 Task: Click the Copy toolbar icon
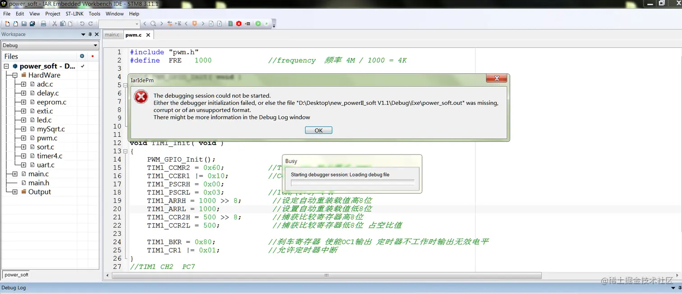[x=63, y=23]
